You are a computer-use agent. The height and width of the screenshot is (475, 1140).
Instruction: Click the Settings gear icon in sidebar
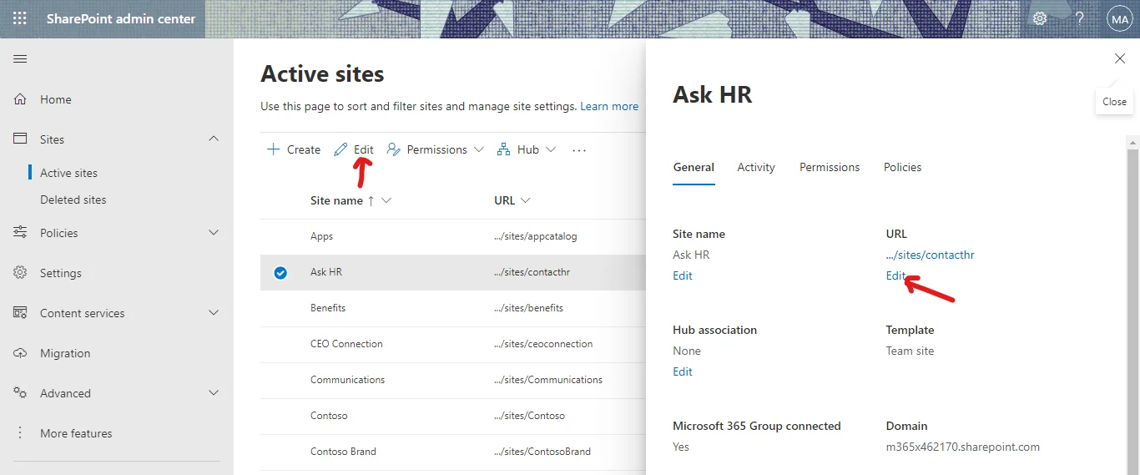(20, 273)
